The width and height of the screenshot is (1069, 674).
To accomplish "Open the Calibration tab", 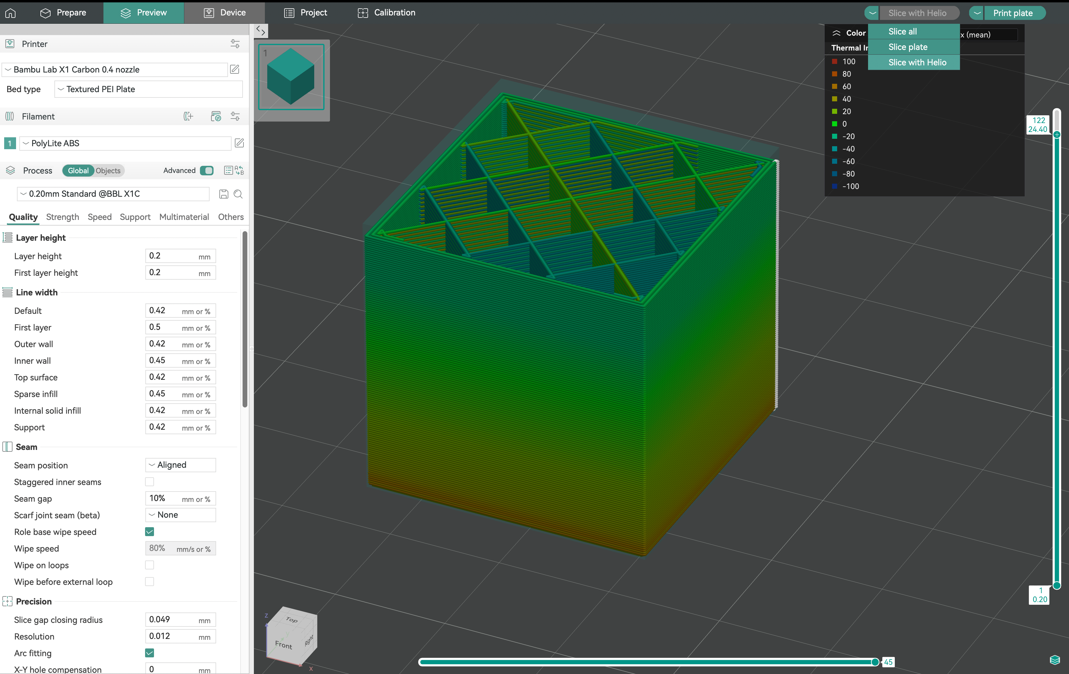I will [x=387, y=12].
